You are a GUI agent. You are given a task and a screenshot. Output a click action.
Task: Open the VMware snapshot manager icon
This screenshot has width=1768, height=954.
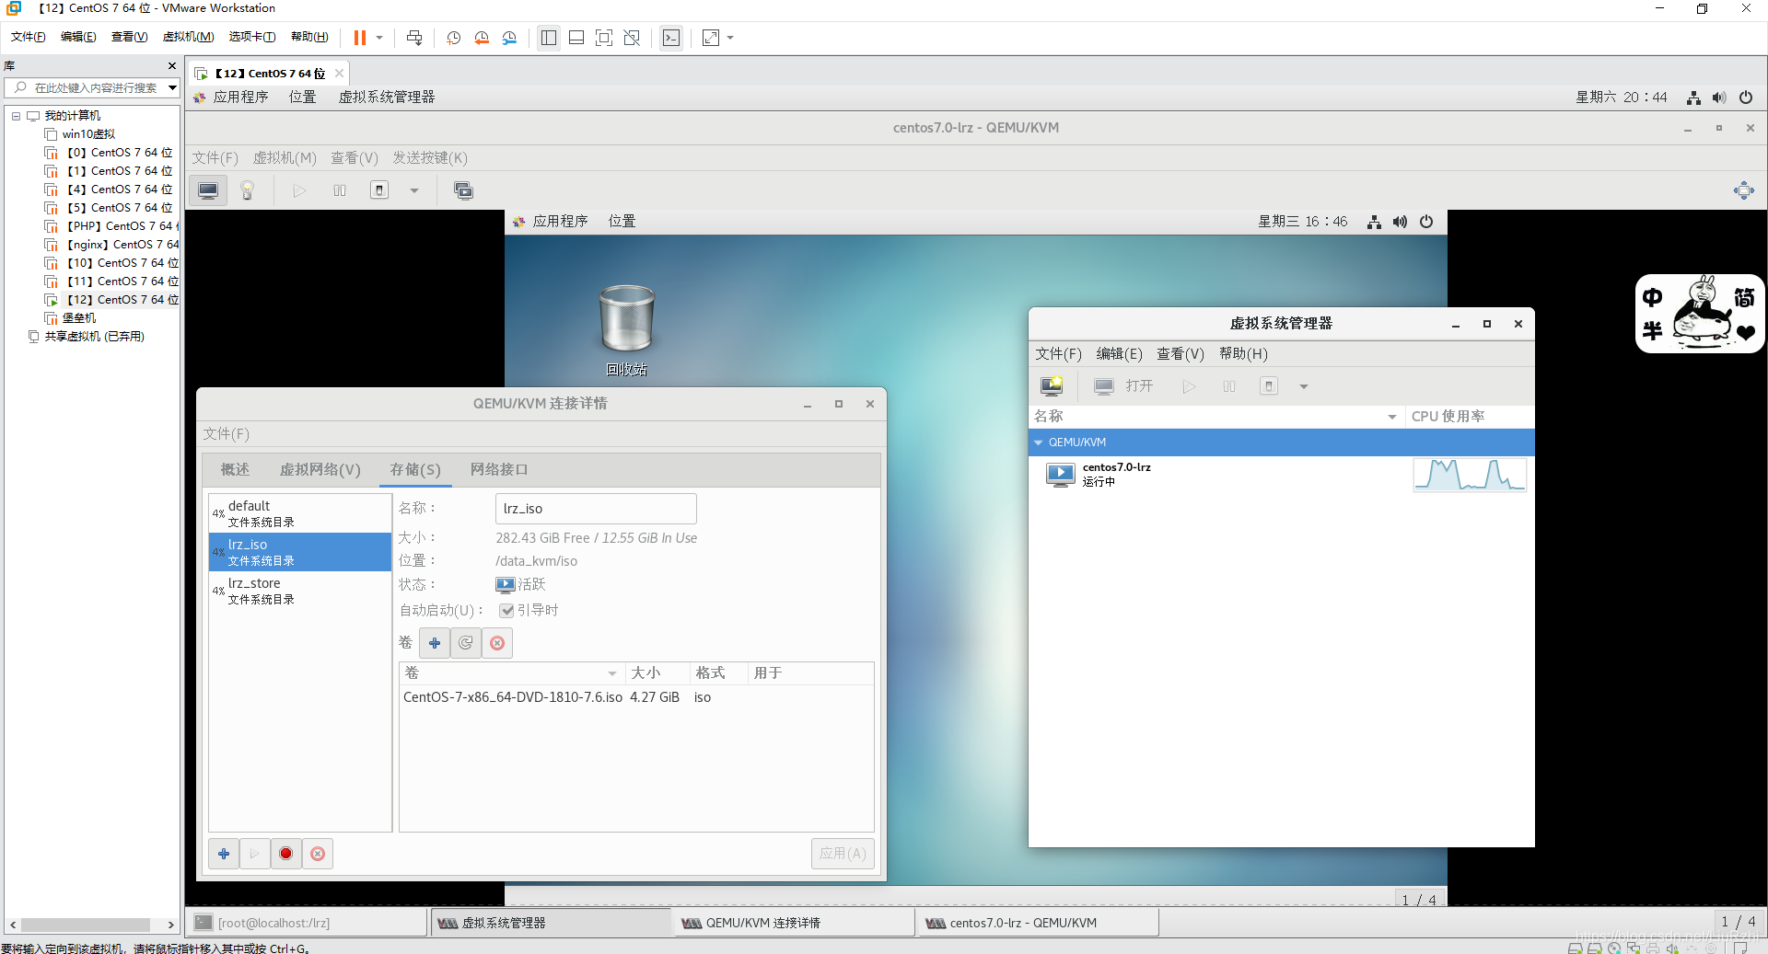[509, 38]
